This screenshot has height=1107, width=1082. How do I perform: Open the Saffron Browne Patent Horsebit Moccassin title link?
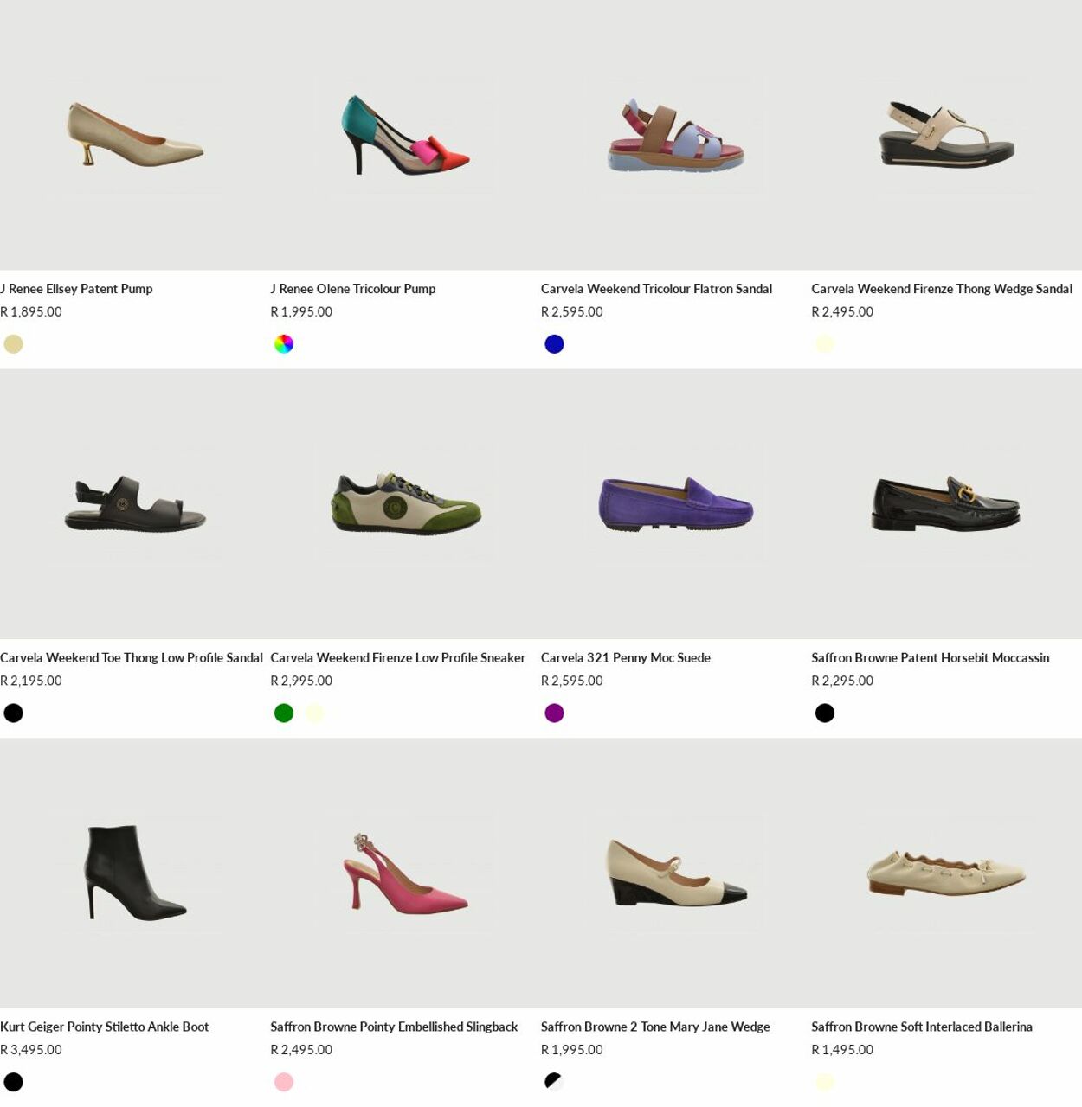[x=931, y=658]
